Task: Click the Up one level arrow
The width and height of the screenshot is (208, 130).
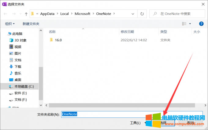Action: pos(26,14)
